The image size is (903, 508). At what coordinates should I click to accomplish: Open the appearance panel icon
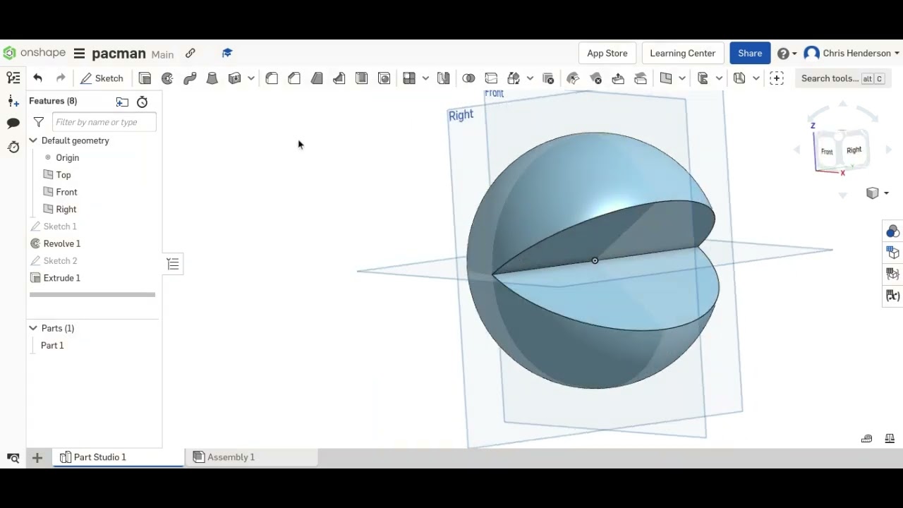(892, 231)
